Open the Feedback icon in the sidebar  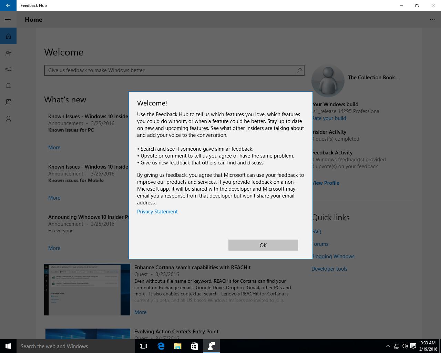click(8, 52)
